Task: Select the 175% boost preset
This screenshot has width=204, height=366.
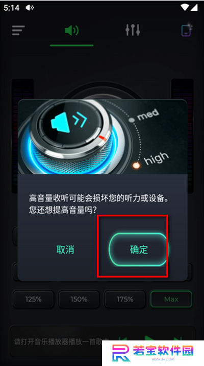Action: 125,299
